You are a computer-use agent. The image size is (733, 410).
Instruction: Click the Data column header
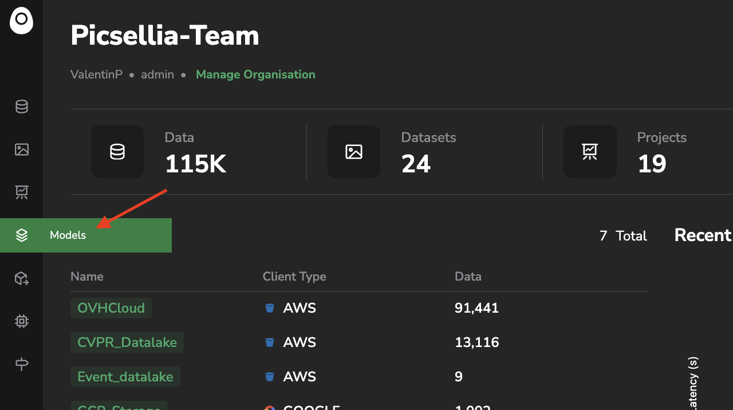point(468,277)
